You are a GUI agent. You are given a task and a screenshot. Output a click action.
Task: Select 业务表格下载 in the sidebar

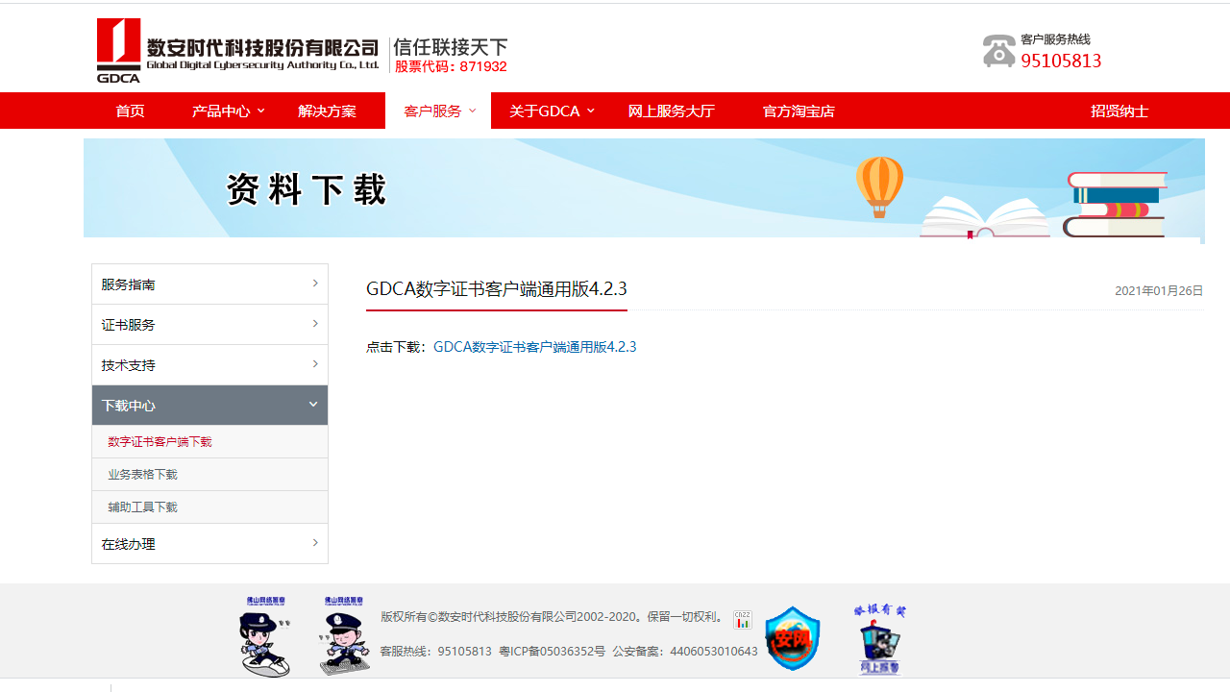(141, 474)
